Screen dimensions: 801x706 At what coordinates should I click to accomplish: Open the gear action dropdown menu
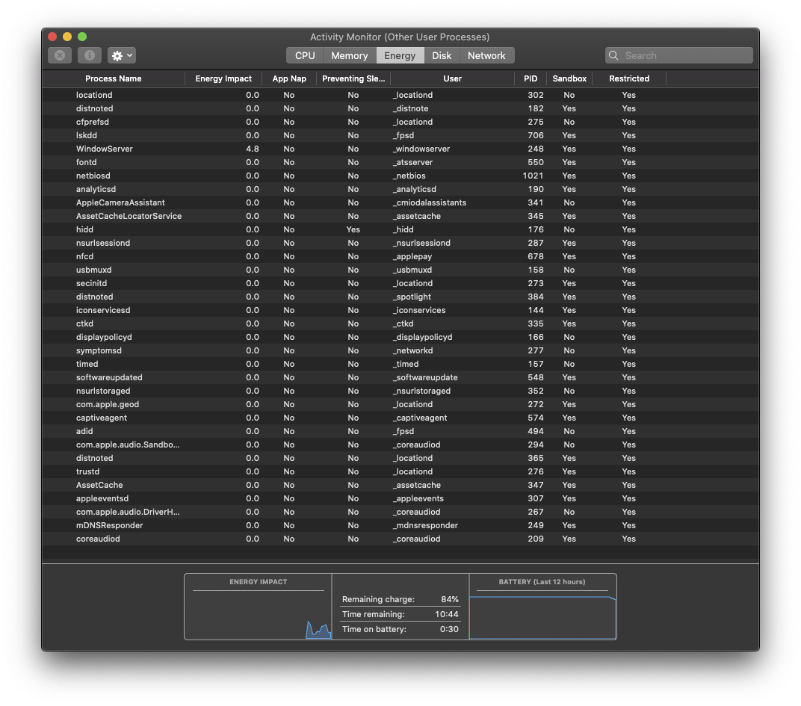(x=122, y=55)
